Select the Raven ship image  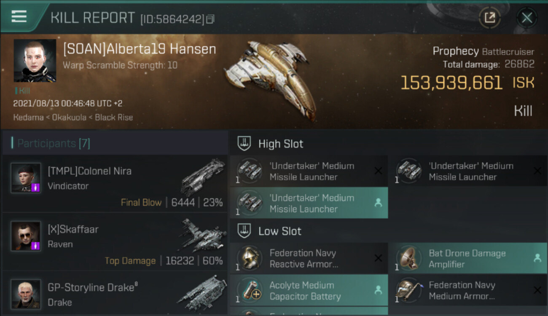202,236
